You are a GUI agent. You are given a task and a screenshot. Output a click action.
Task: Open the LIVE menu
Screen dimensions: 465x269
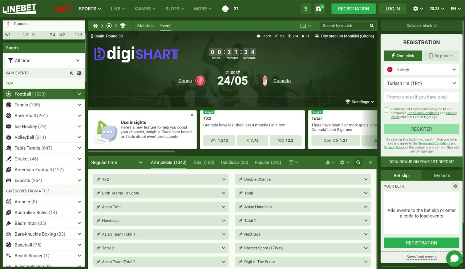click(118, 9)
